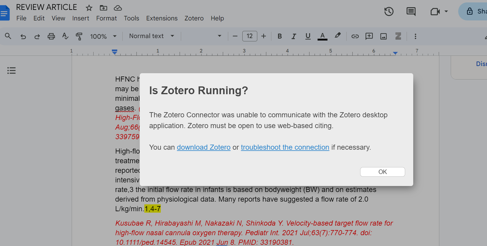Viewport: 487px width, 246px height.
Task: Open the Format menu
Action: click(x=106, y=18)
